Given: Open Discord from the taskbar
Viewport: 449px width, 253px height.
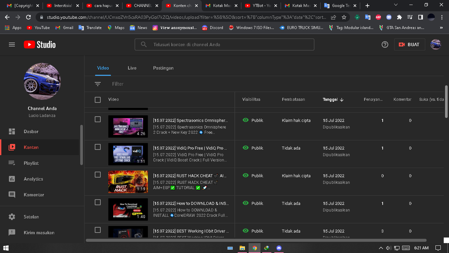Looking at the screenshot, I should coord(279,248).
